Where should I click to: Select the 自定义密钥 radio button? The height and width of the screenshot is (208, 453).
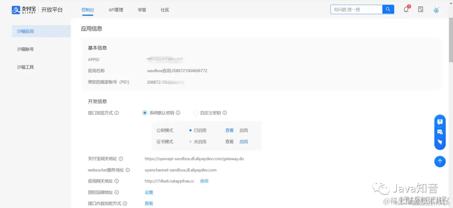tap(195, 113)
